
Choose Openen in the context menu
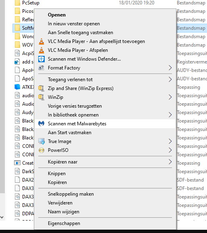[105, 15]
